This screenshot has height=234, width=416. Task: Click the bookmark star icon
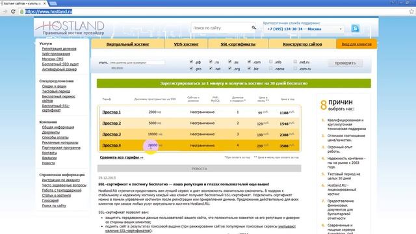tap(411, 12)
